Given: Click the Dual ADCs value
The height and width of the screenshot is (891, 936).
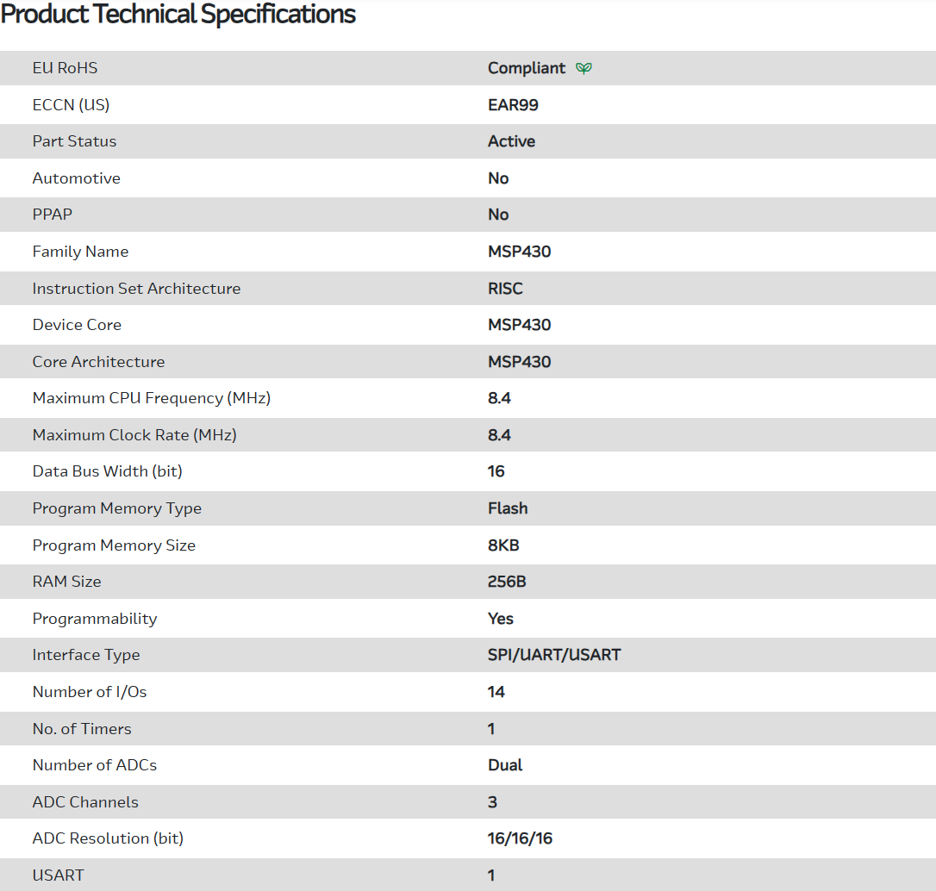Looking at the screenshot, I should (505, 765).
